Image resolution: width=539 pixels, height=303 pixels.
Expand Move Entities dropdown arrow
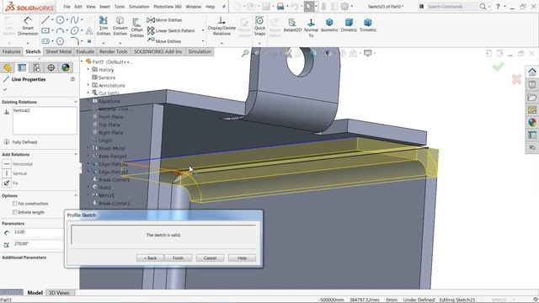[203, 41]
